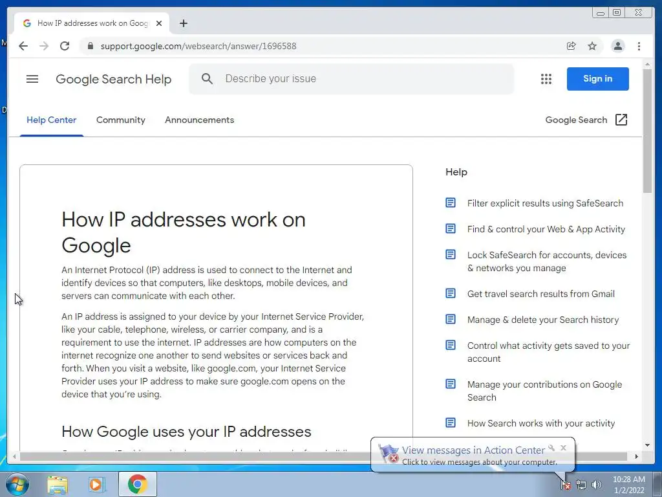Click the search magnifier icon

[207, 78]
